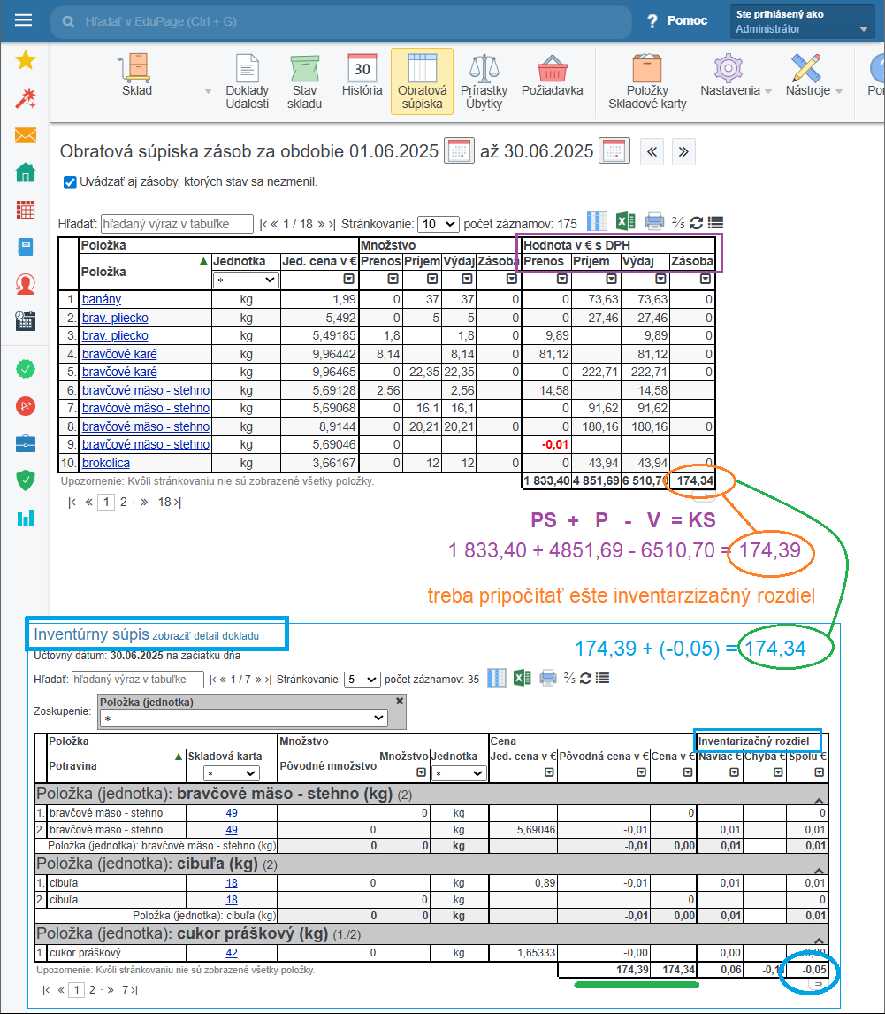Image resolution: width=885 pixels, height=1014 pixels.
Task: Click 'zobraziť detail dokladu' link
Action: [205, 636]
